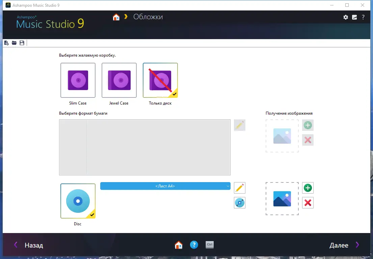This screenshot has width=373, height=259.
Task: Select the Jewel Case box option
Action: coord(119,80)
